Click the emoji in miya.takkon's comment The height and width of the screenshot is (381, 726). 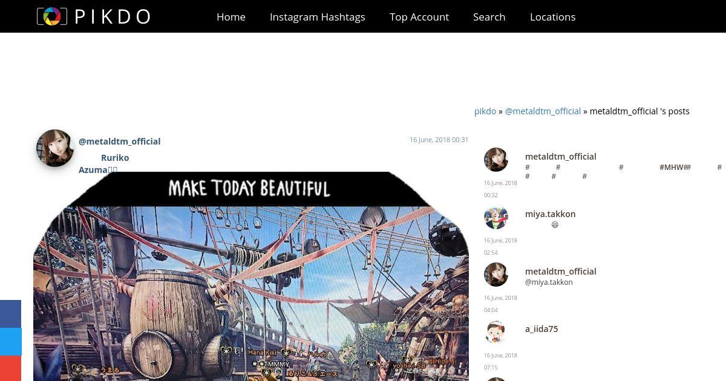[x=555, y=225]
